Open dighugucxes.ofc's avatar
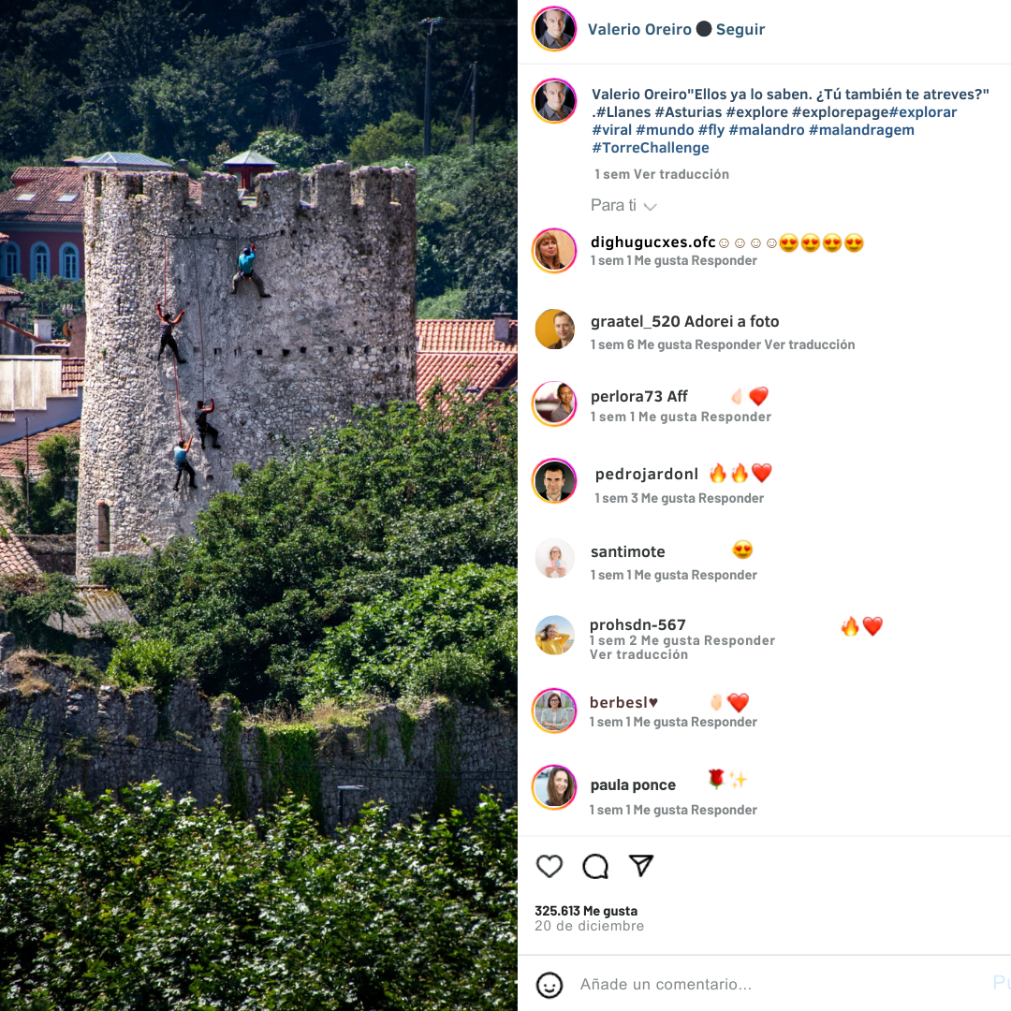1011x1011 pixels. tap(554, 250)
